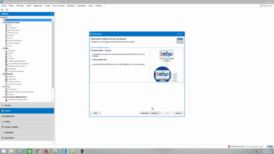
Task: Collapse the Clients group in the tree
Action: [2, 48]
